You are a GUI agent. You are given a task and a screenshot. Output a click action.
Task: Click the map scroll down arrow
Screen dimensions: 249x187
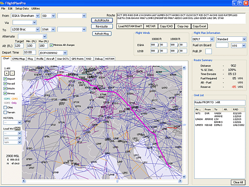[x=184, y=177]
